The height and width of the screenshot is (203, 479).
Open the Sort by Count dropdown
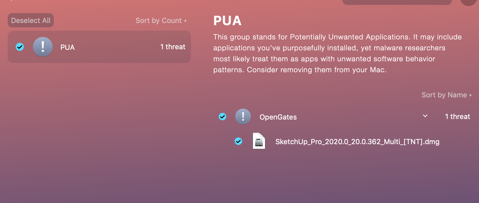tap(161, 21)
